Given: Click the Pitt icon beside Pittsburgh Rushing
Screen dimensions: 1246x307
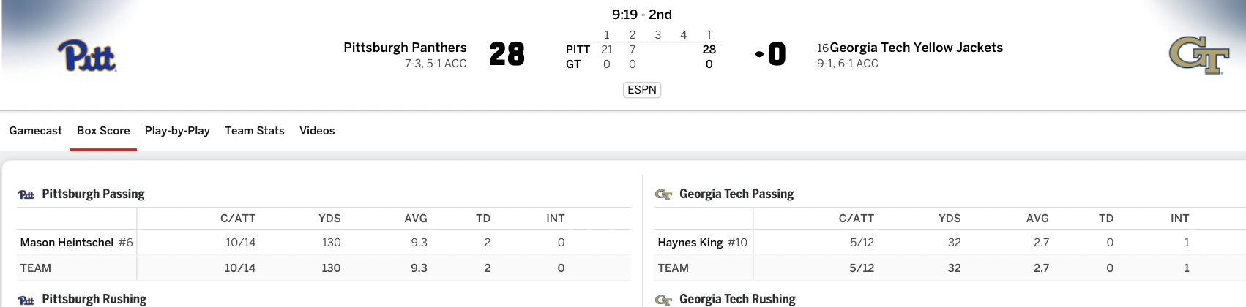Looking at the screenshot, I should click(26, 300).
